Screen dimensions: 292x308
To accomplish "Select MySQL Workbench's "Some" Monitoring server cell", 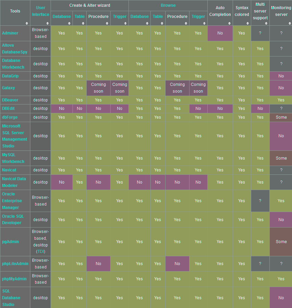I will 281,158.
